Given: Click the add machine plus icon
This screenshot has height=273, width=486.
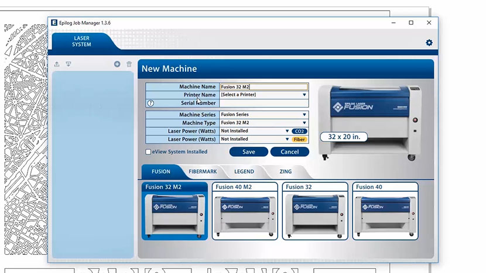Looking at the screenshot, I should (x=117, y=64).
